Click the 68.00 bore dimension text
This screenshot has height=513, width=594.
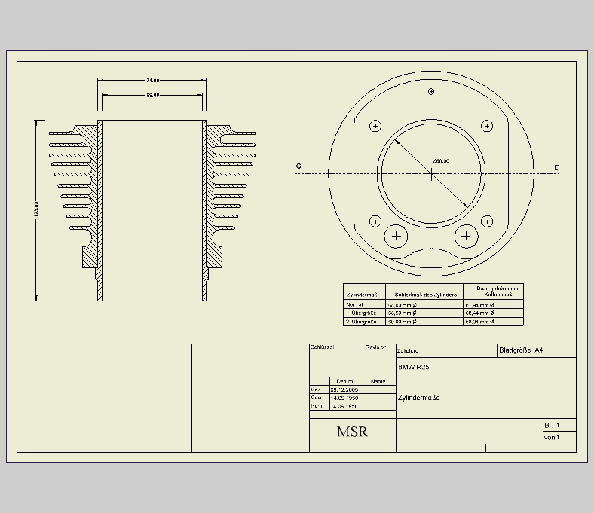pyautogui.click(x=153, y=96)
